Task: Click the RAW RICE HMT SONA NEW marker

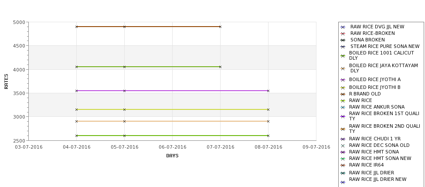Action: tap(343, 159)
